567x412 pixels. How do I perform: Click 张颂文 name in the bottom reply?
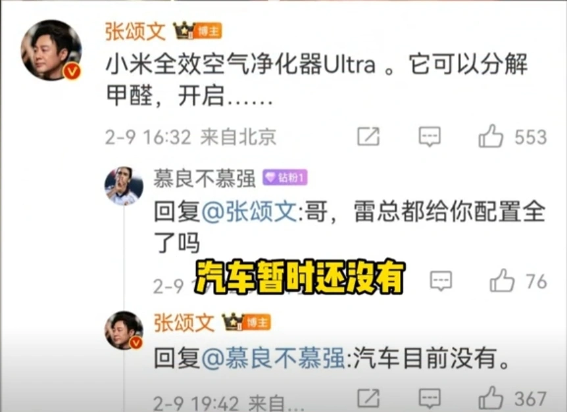click(184, 322)
